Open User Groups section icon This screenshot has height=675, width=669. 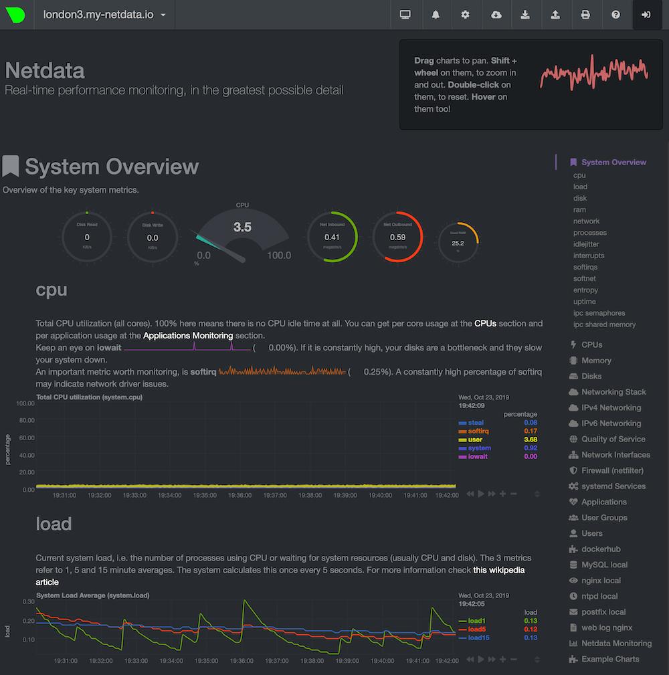pos(573,518)
